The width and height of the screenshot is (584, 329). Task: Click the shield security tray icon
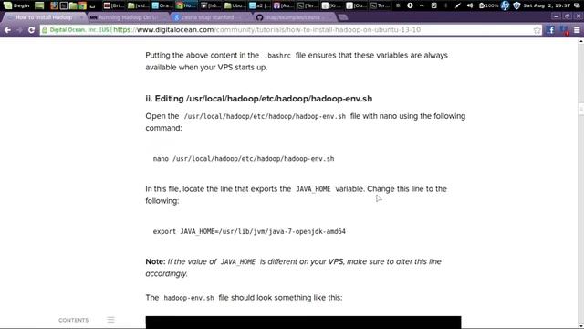[x=516, y=5]
